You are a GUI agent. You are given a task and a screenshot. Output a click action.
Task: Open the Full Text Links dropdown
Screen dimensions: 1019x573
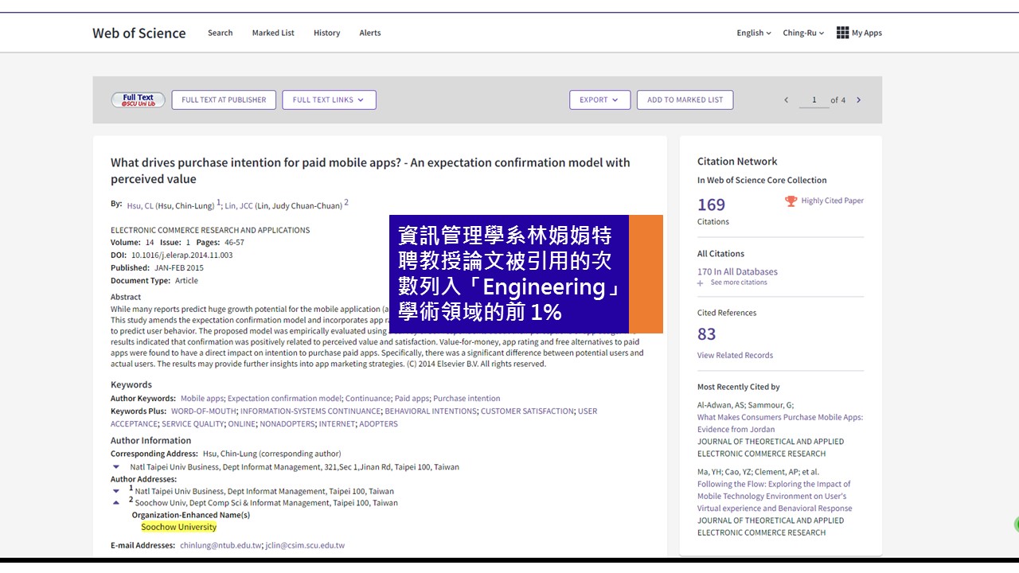(329, 100)
